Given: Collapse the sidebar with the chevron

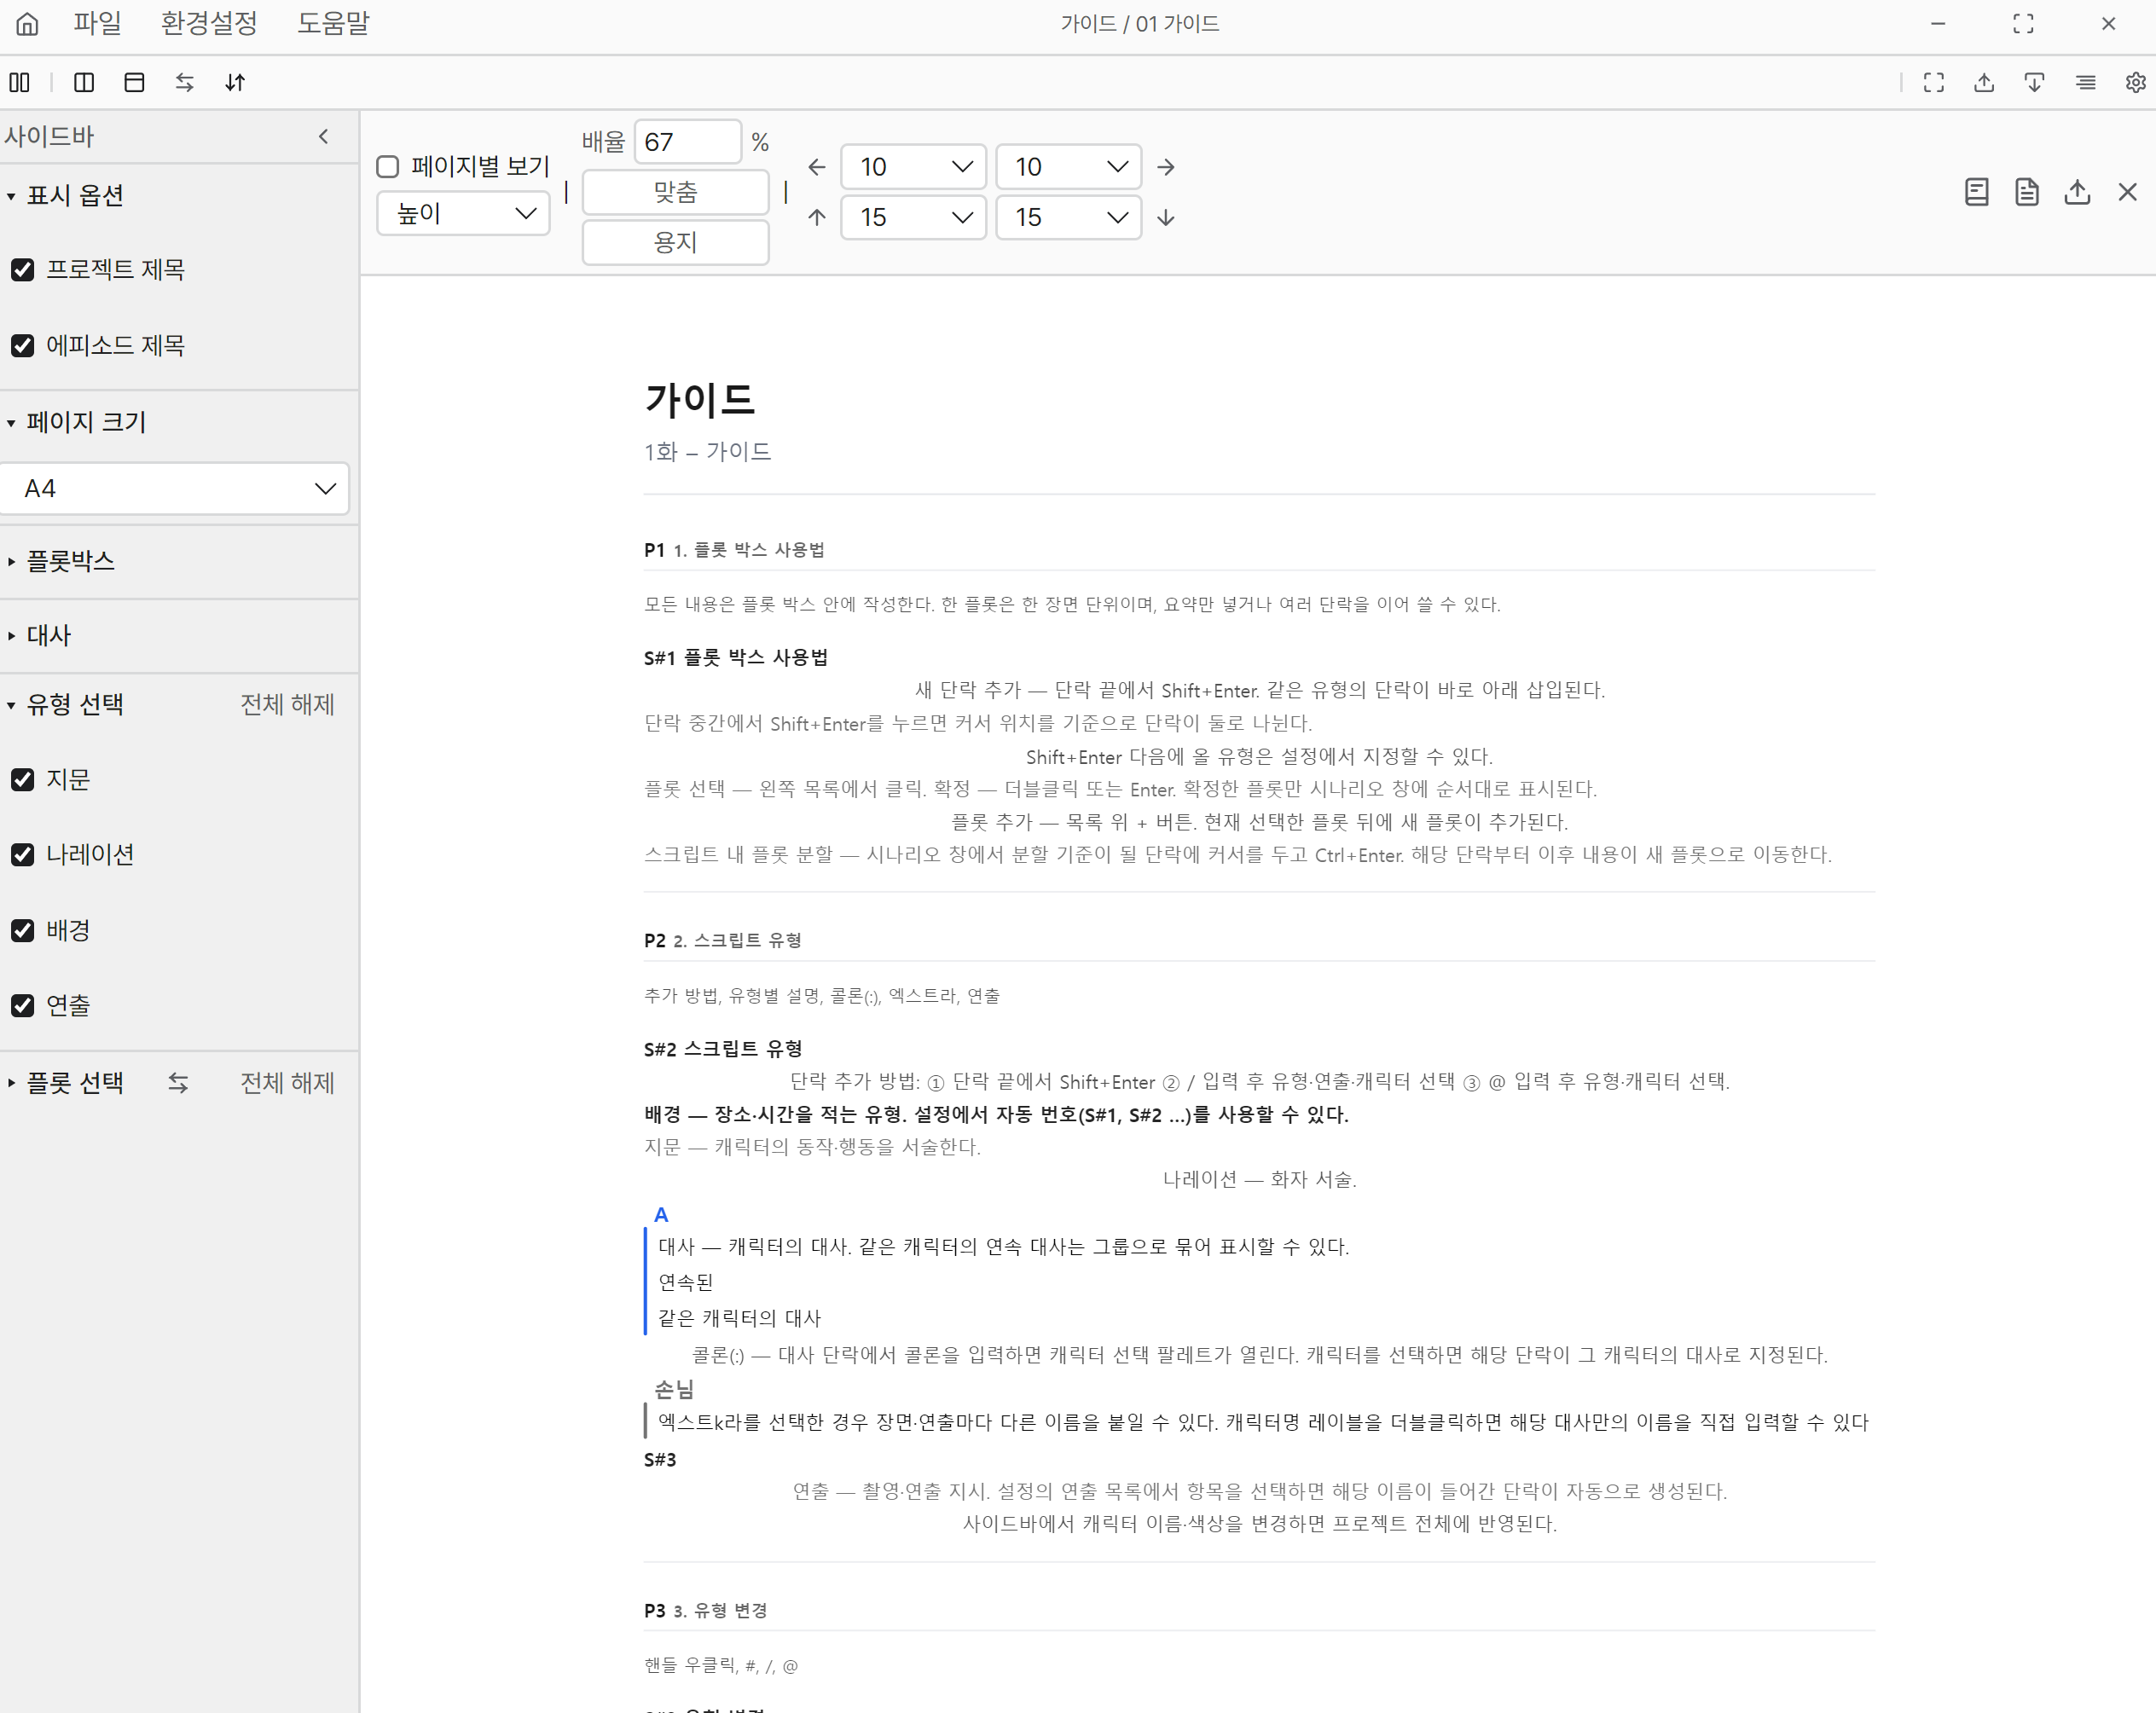Looking at the screenshot, I should [x=323, y=136].
